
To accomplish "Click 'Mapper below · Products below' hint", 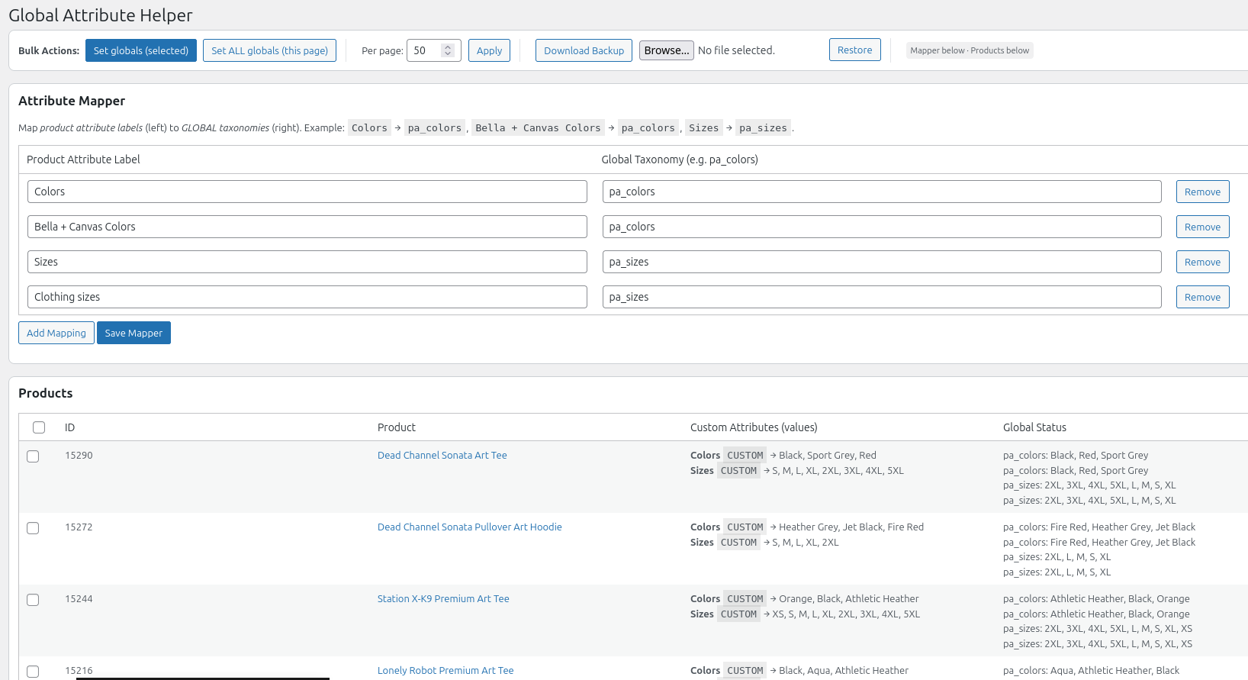I will (x=970, y=50).
